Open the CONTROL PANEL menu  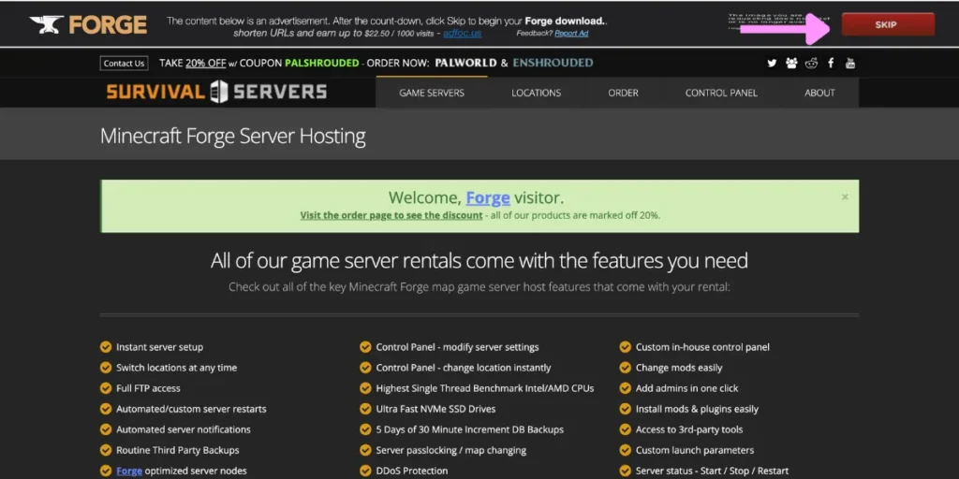coord(721,93)
